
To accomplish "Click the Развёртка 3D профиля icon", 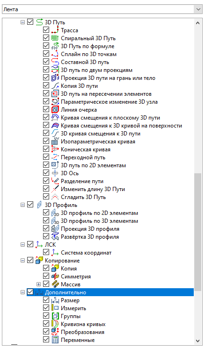I will 55,236.
